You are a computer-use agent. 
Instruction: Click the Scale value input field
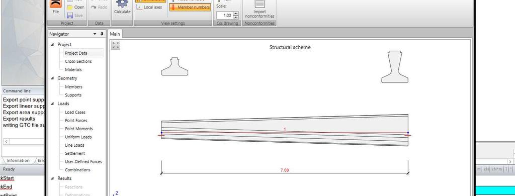point(225,16)
